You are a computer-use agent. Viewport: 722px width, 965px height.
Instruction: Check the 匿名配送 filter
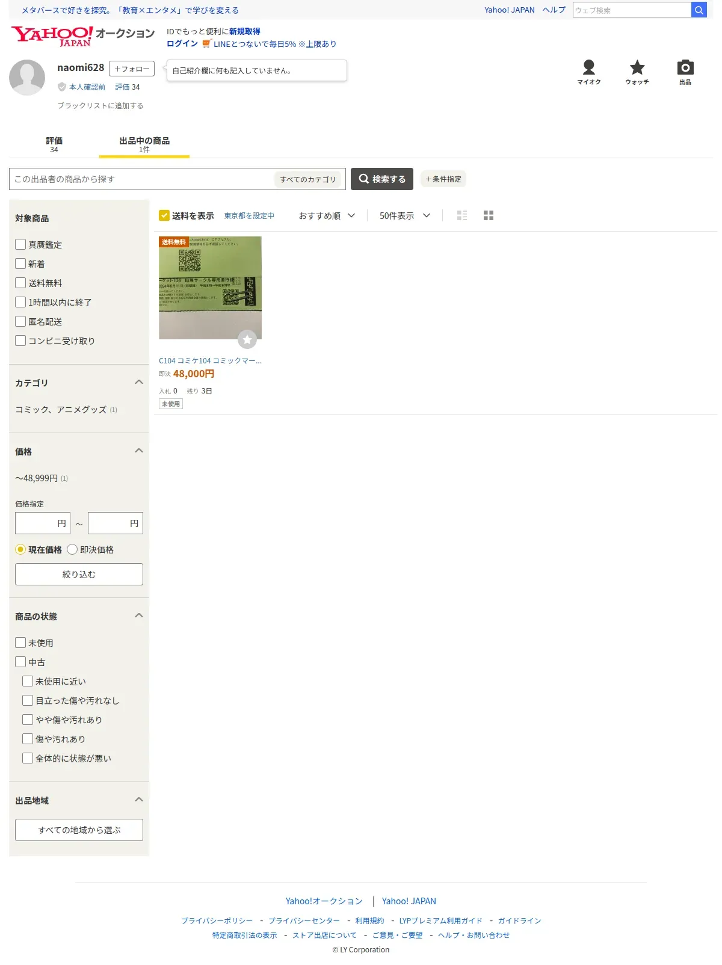[20, 321]
